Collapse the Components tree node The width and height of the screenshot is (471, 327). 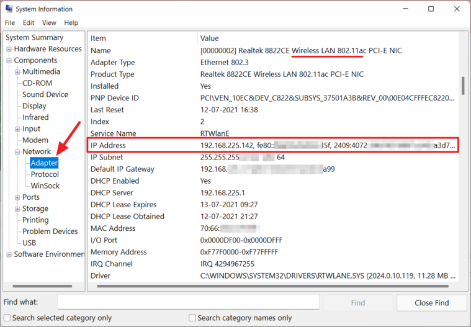pos(9,60)
